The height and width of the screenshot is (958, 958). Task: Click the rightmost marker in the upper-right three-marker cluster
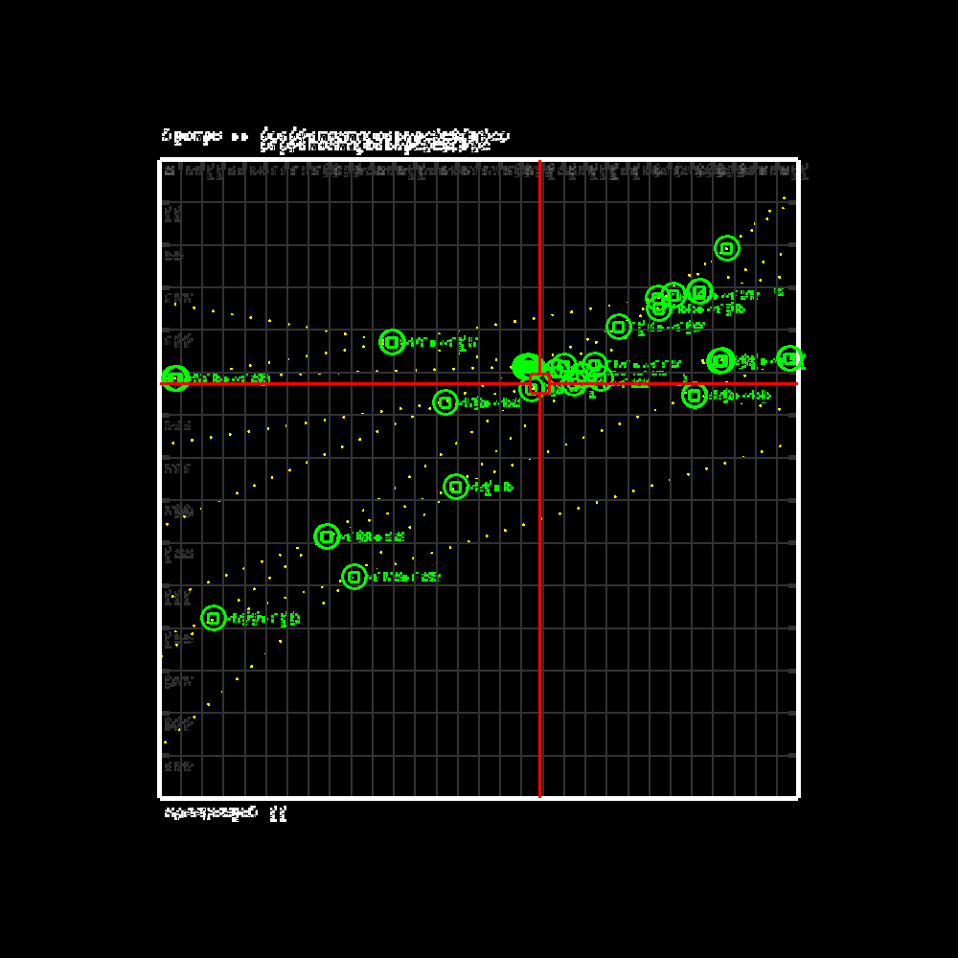[x=700, y=291]
